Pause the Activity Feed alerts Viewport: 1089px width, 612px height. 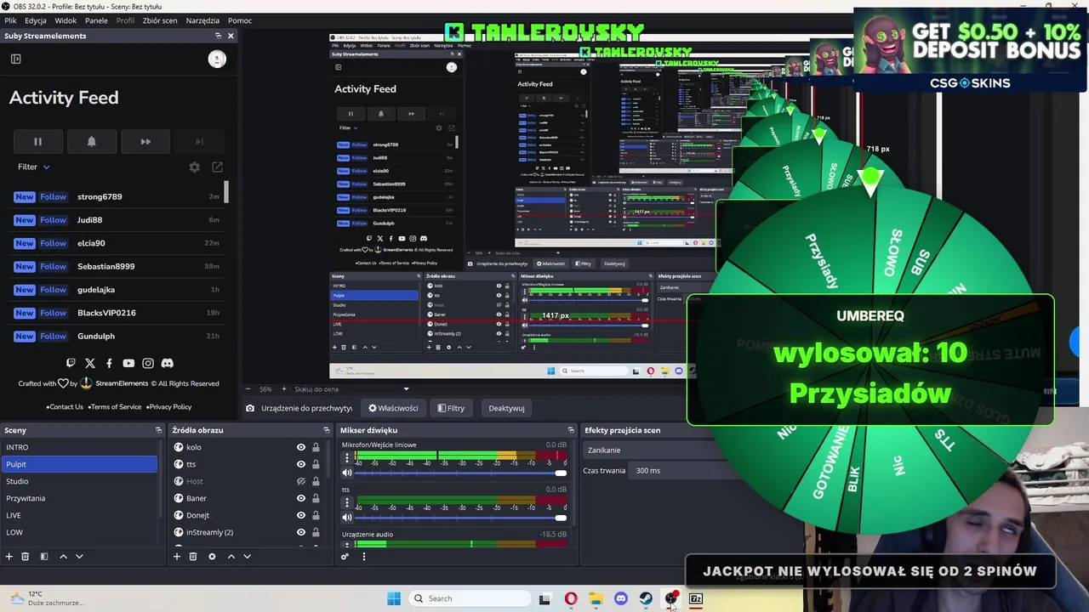click(37, 142)
